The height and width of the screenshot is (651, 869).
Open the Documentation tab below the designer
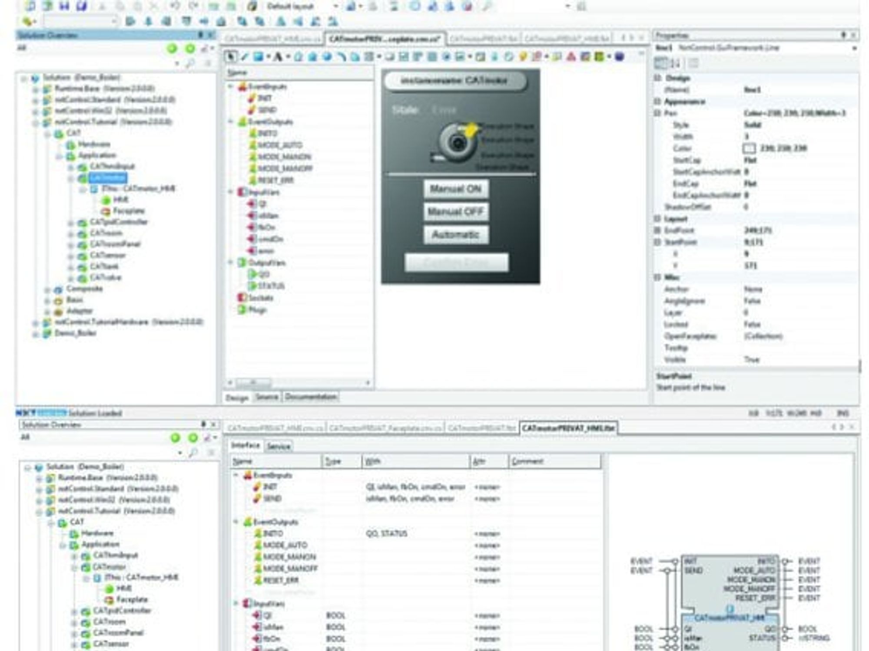pos(311,397)
